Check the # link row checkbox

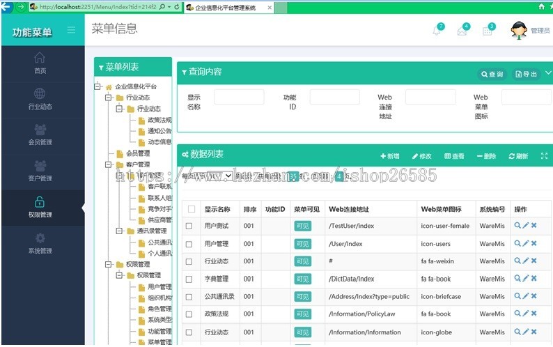189,261
